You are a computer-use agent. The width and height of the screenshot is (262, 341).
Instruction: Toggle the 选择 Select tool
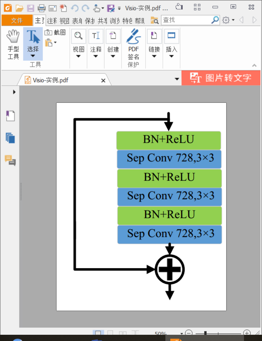pos(32,39)
